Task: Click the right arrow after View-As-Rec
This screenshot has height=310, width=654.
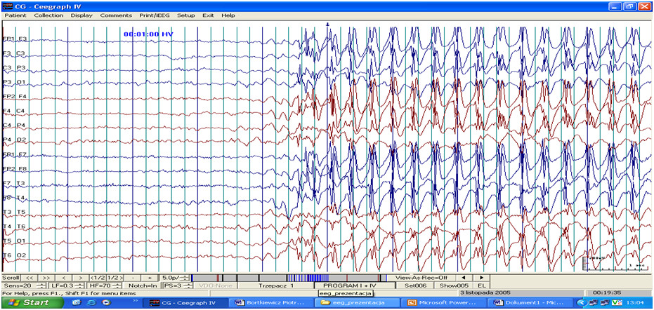Action: click(480, 278)
